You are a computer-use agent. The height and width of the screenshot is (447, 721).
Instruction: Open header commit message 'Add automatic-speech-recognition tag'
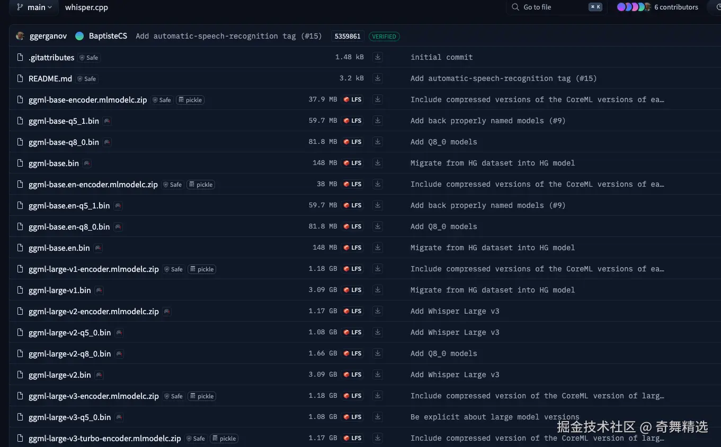(229, 36)
